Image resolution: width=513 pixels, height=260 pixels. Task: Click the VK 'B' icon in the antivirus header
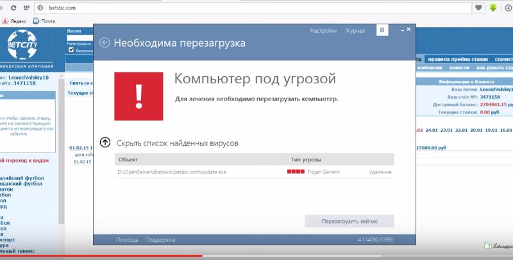[x=382, y=30]
